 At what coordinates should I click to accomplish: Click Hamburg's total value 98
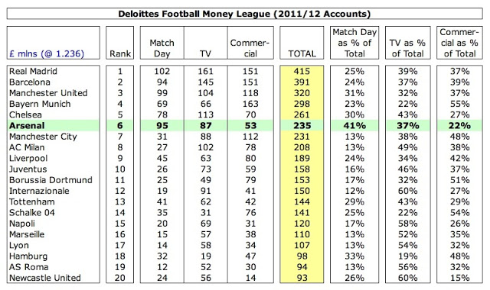(x=302, y=256)
